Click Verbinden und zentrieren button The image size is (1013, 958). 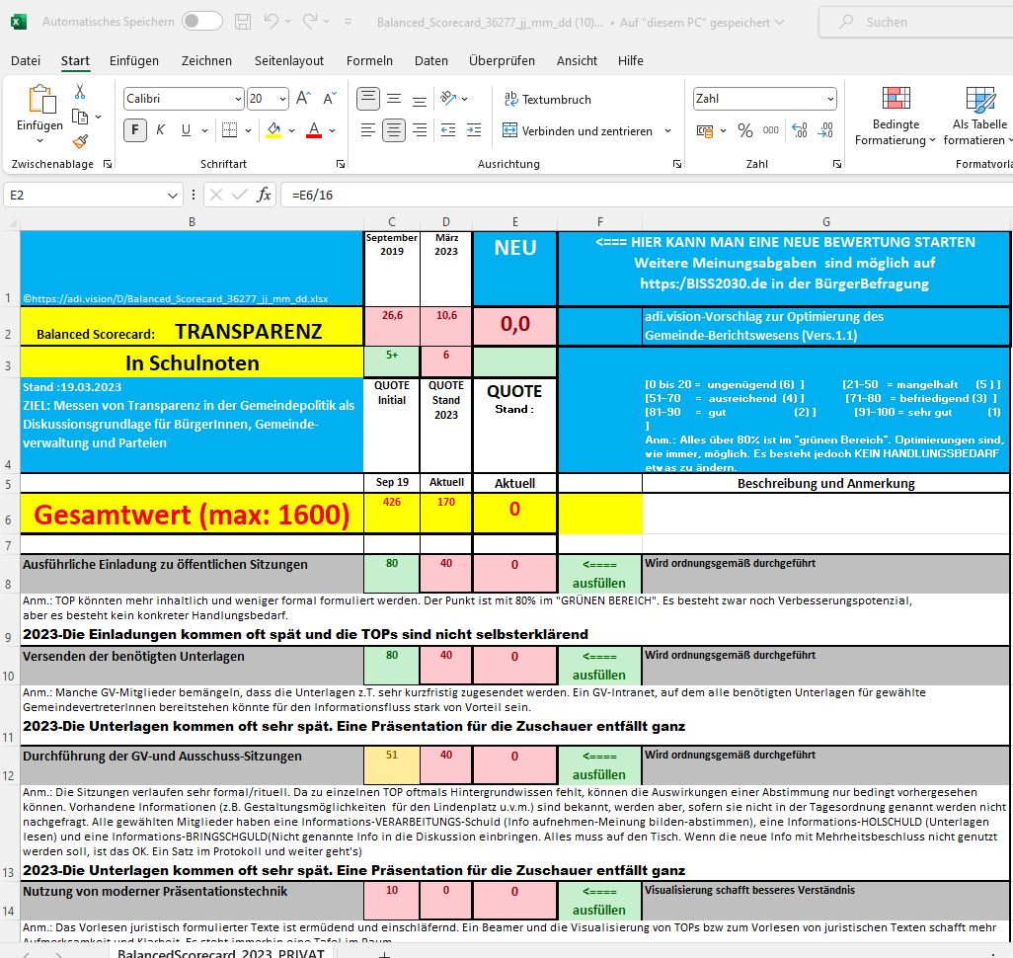click(578, 130)
